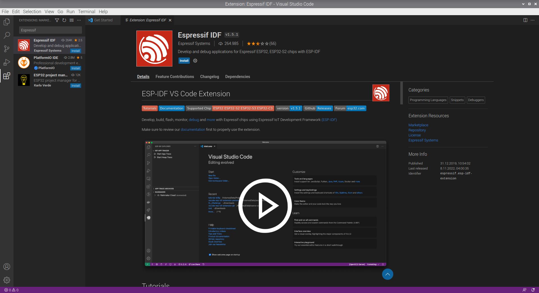Split the editor using the title bar icon
The image size is (539, 293).
pyautogui.click(x=525, y=20)
